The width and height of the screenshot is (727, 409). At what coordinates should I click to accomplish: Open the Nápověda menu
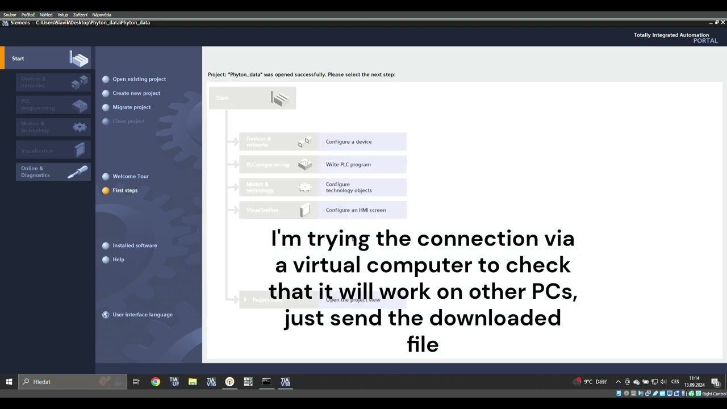pyautogui.click(x=102, y=15)
